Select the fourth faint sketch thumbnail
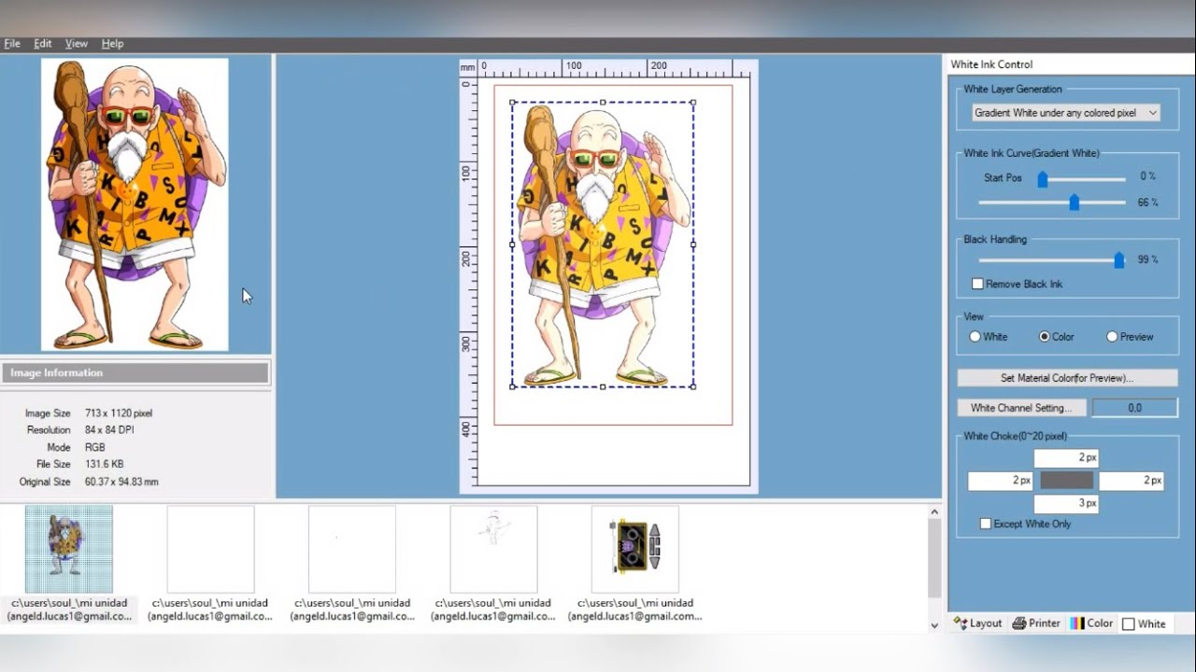This screenshot has width=1196, height=672. tap(493, 549)
